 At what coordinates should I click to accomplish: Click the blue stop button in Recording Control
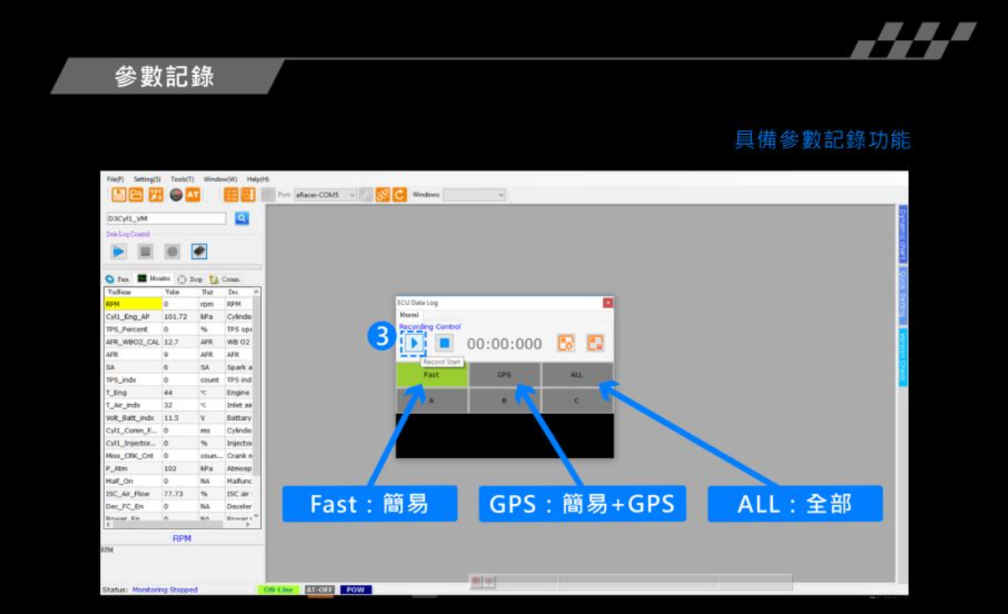444,342
